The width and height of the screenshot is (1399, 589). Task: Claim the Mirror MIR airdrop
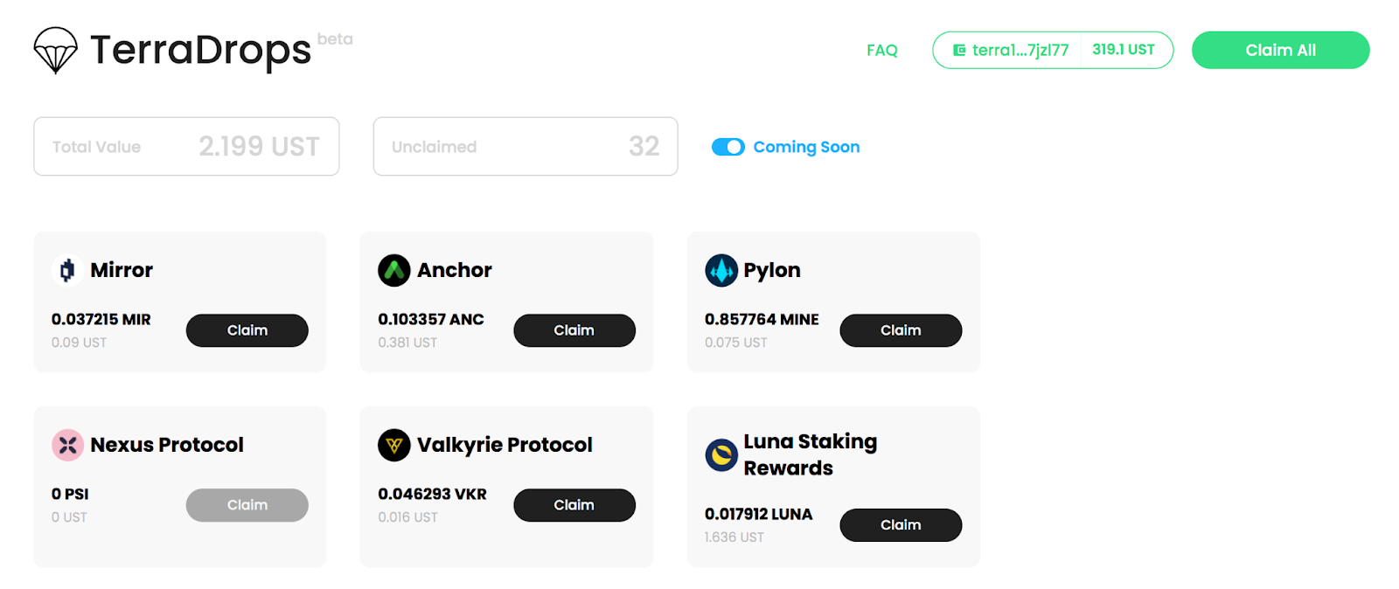pyautogui.click(x=247, y=330)
